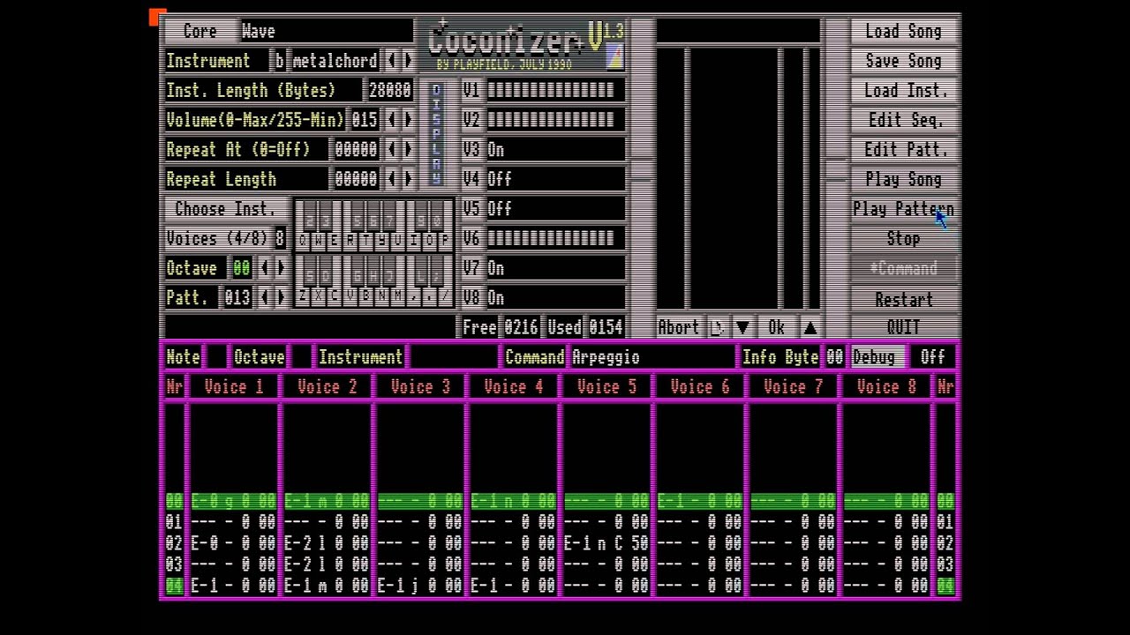Viewport: 1130px width, 635px height.
Task: Select Voice 5 cell 'E-1 n C 50'
Action: 606,543
